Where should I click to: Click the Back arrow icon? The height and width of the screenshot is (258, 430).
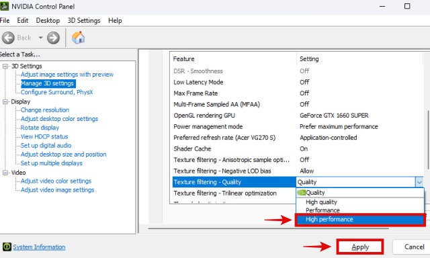8,38
